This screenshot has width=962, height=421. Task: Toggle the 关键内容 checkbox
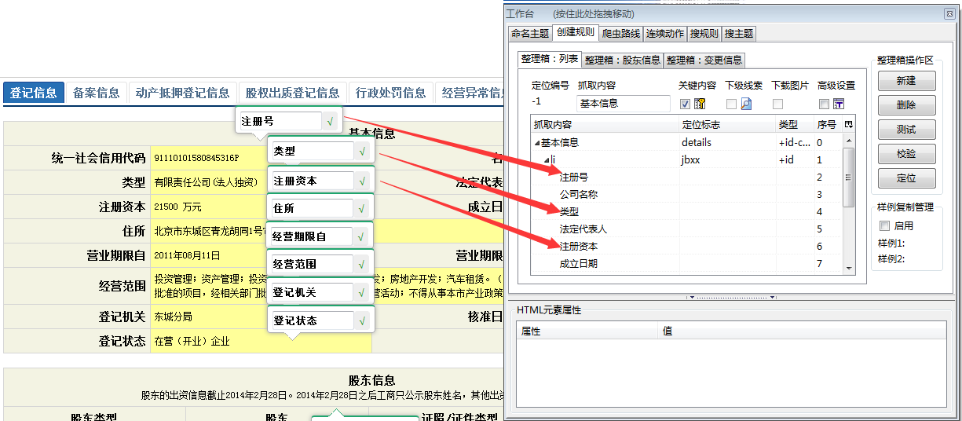685,104
